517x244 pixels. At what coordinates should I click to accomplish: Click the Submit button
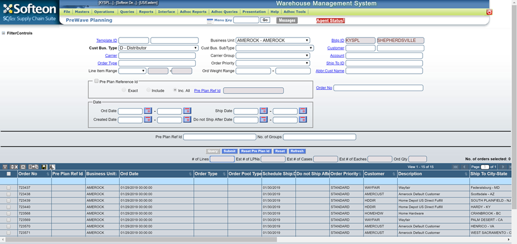click(x=229, y=151)
